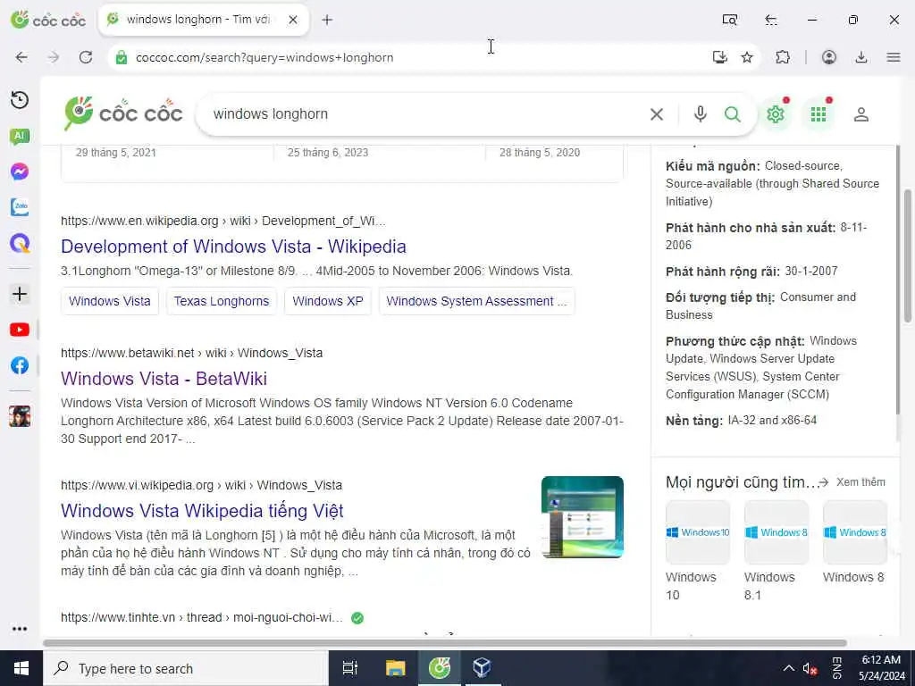This screenshot has width=915, height=686.
Task: Open Messenger from the sidebar
Action: [20, 171]
